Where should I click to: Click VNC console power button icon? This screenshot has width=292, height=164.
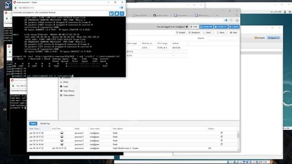(122, 14)
